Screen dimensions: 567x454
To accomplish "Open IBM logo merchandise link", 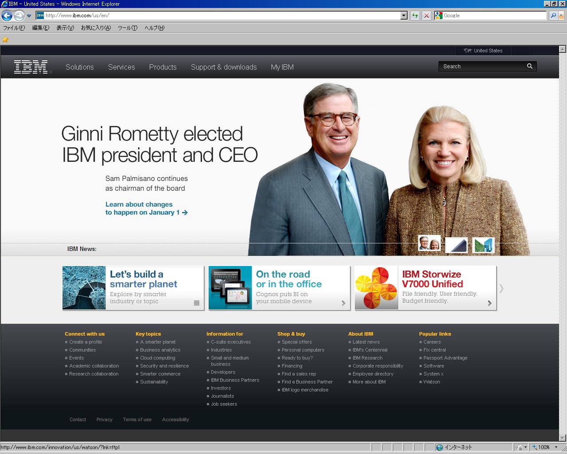I will (305, 390).
